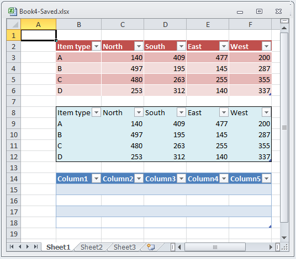Open the Column4 filter dropdown
The image size is (296, 259).
click(x=224, y=179)
